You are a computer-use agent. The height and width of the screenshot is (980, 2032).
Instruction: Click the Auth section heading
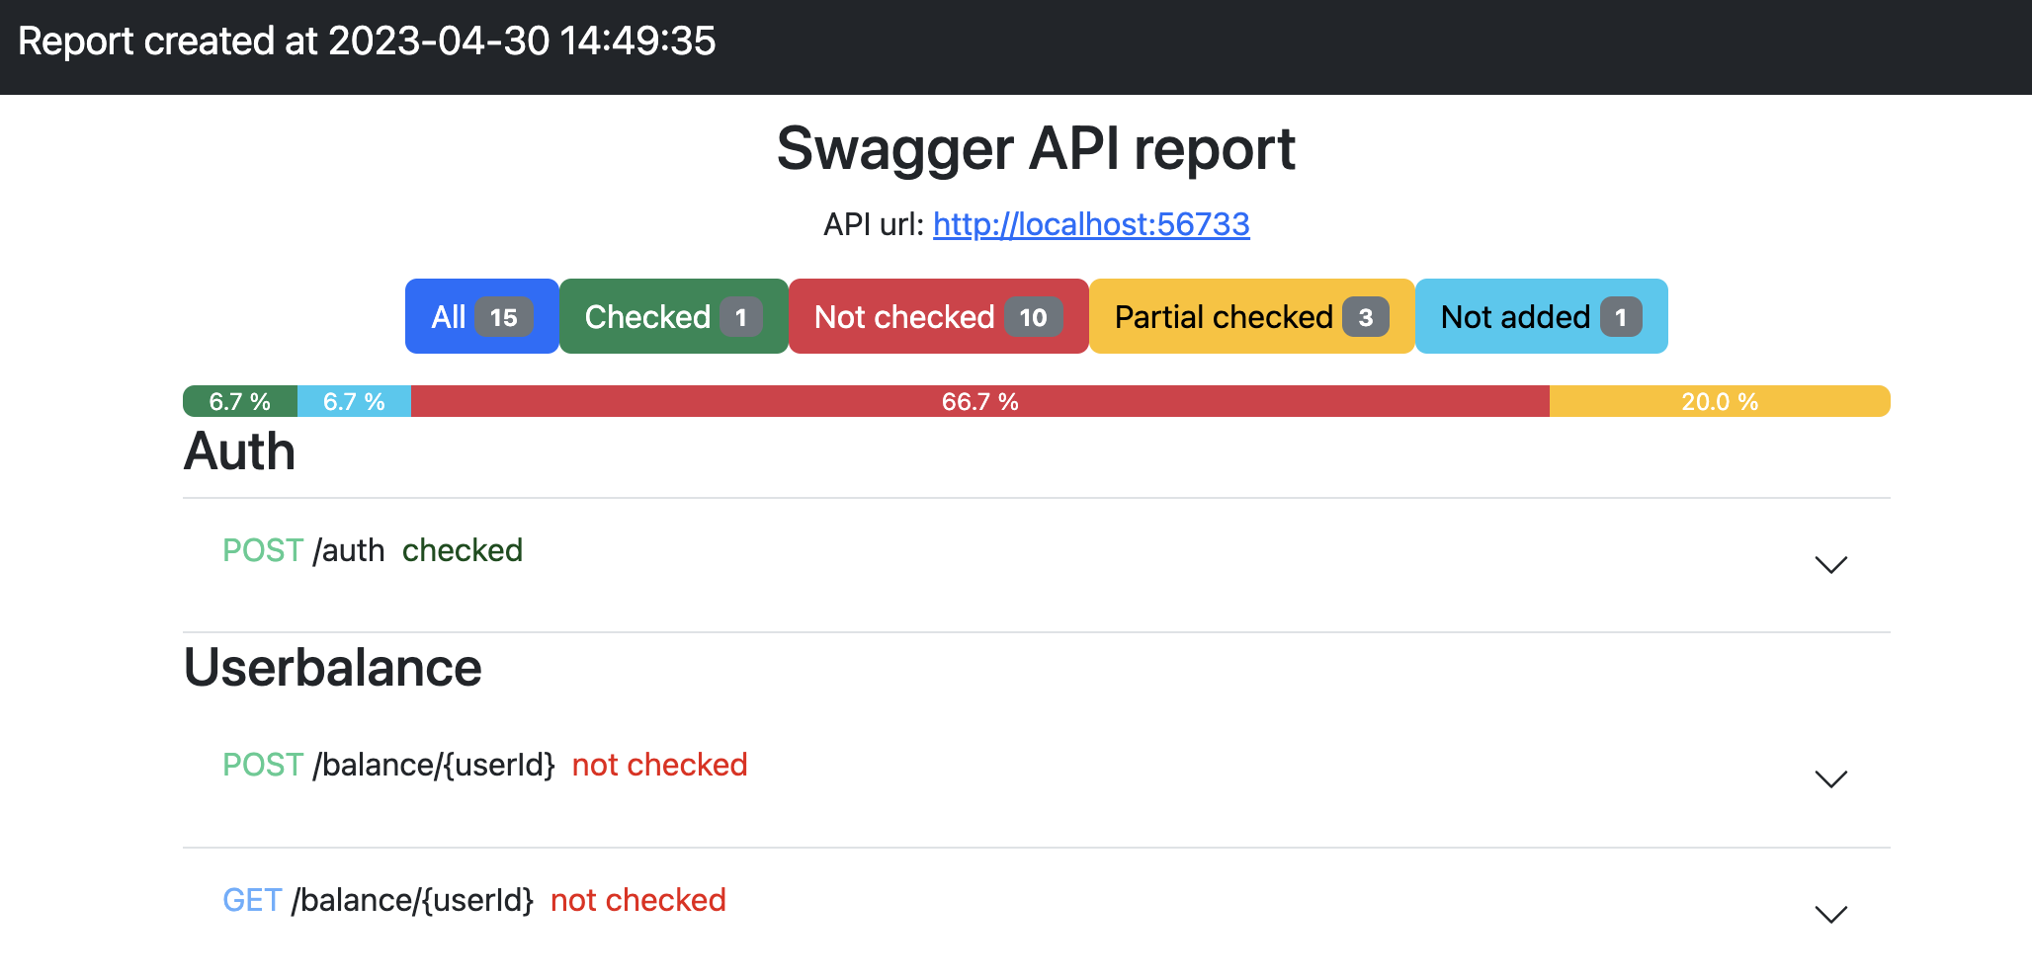coord(240,451)
